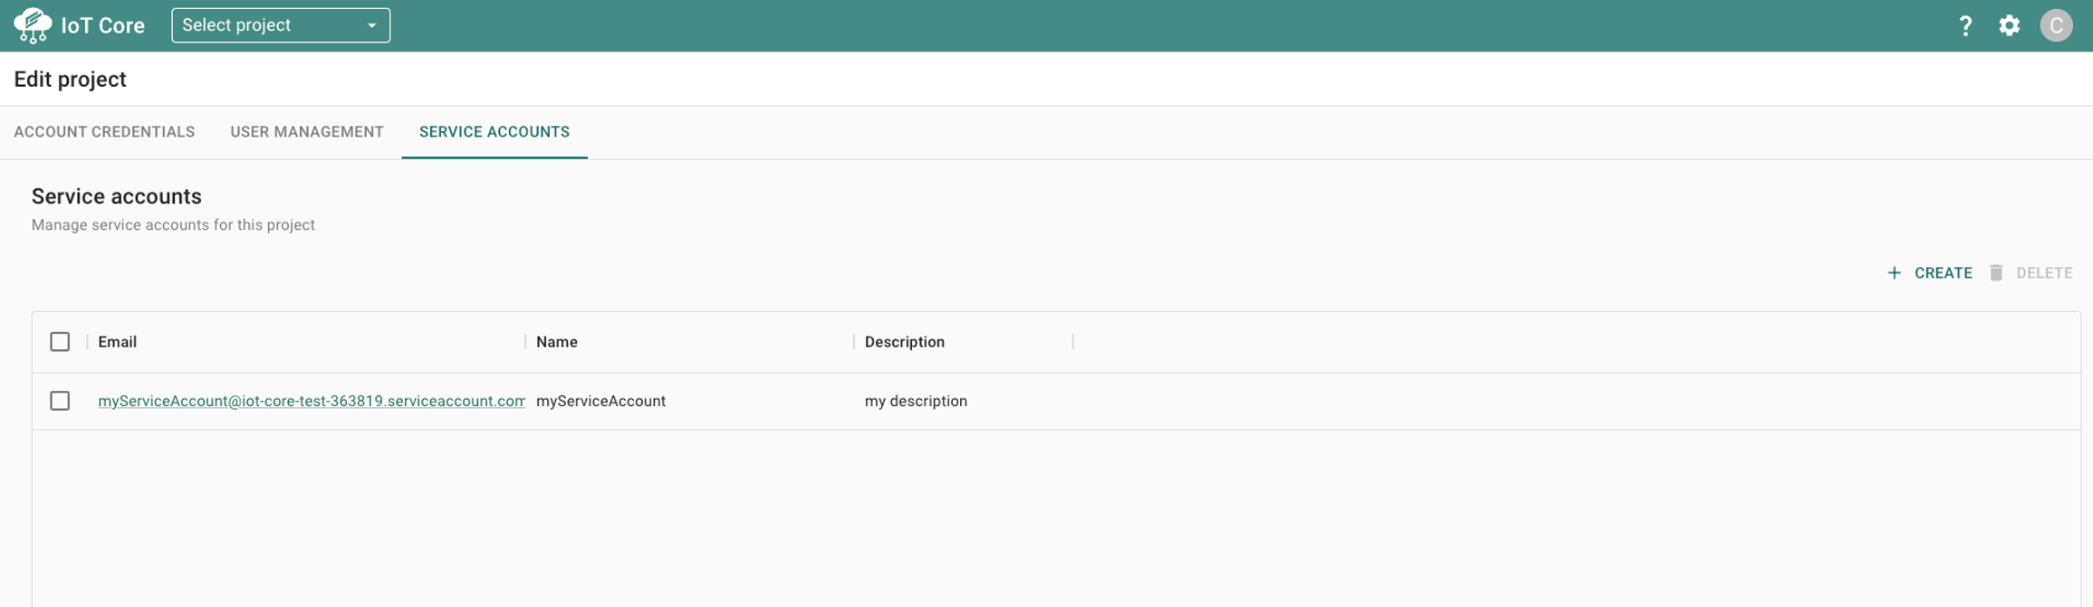Image resolution: width=2093 pixels, height=607 pixels.
Task: Open settings via the gear icon
Action: [x=2009, y=25]
